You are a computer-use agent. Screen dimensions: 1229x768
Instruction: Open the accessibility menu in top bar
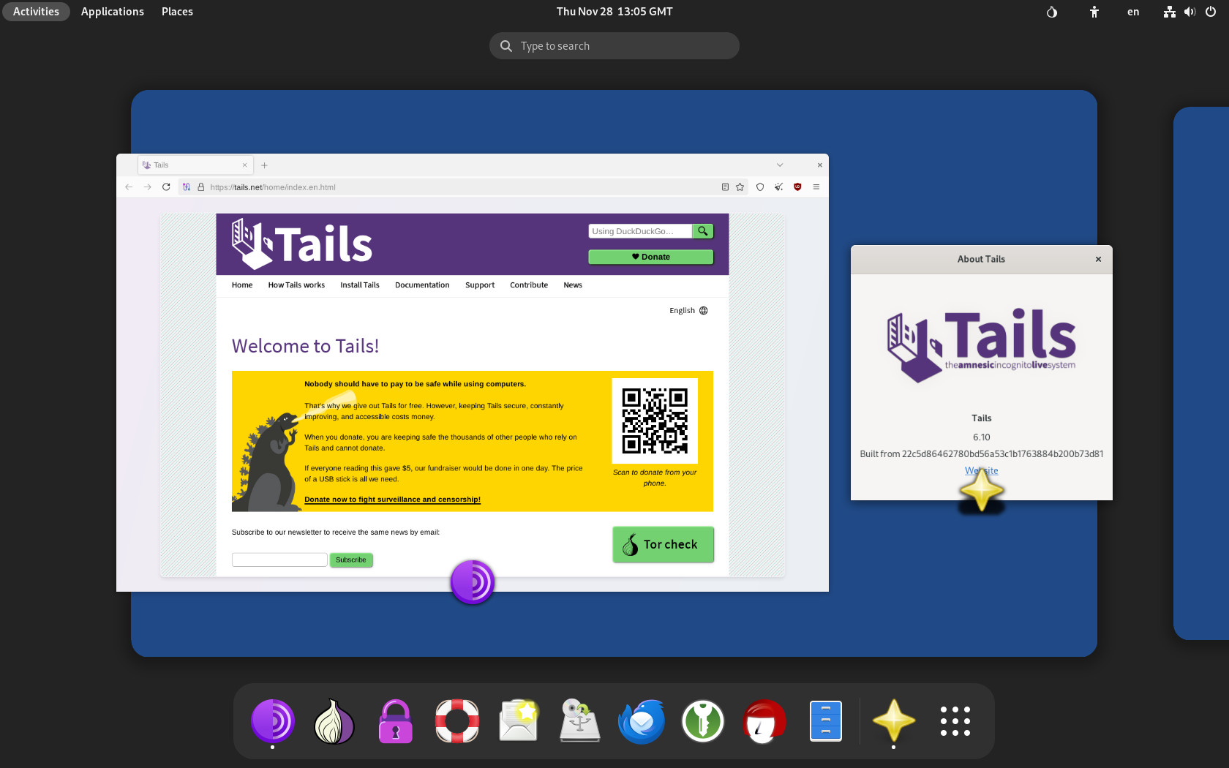click(x=1094, y=12)
